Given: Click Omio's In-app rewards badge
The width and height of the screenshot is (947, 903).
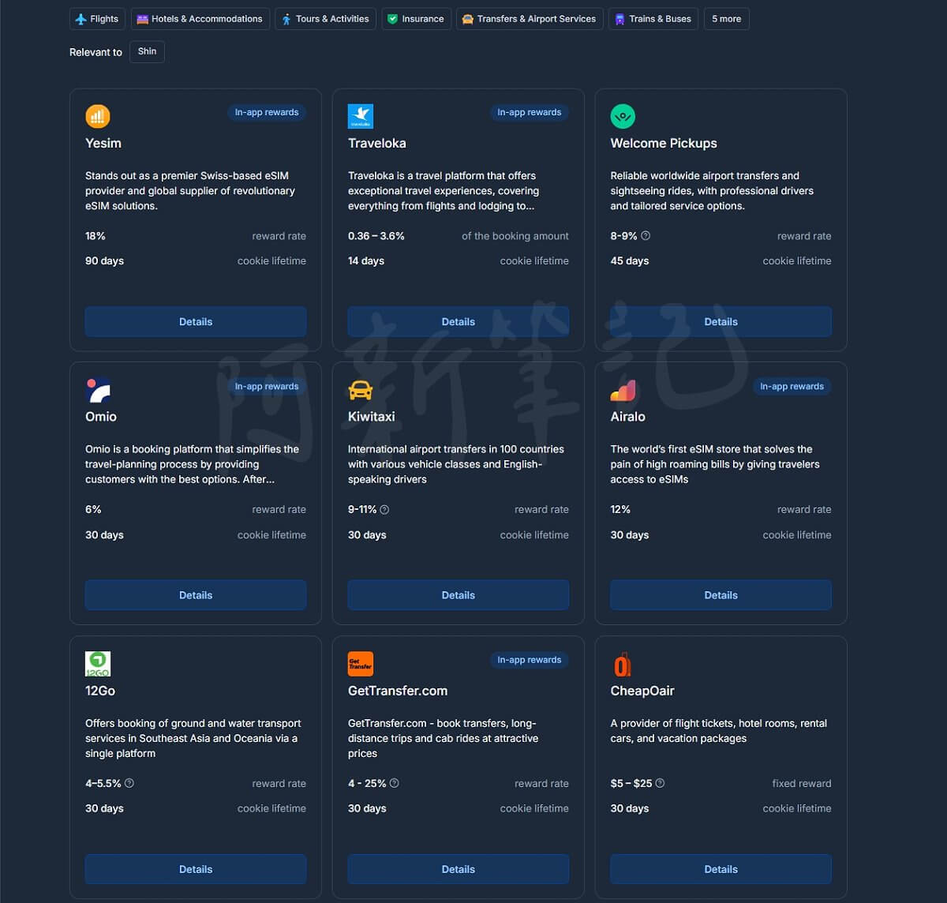Looking at the screenshot, I should [267, 386].
